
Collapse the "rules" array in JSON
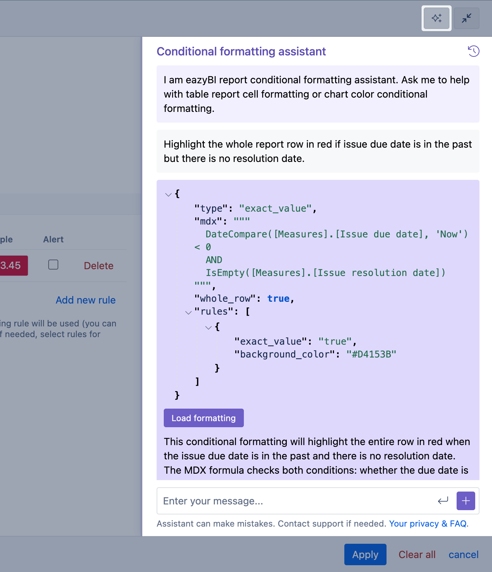tap(188, 312)
